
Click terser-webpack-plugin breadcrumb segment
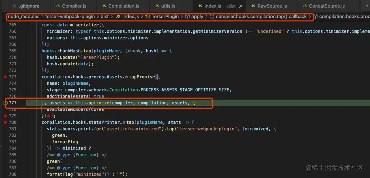click(70, 17)
